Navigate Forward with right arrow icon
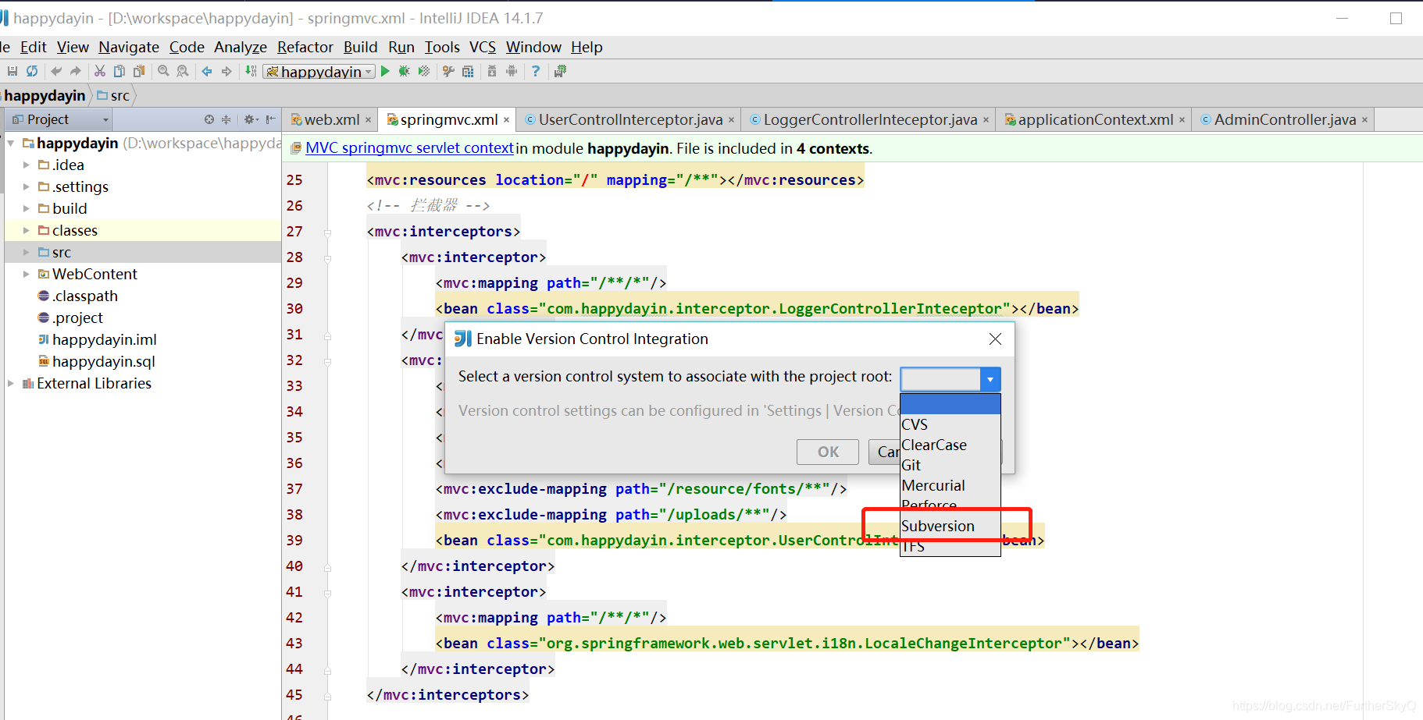This screenshot has height=720, width=1423. click(226, 71)
